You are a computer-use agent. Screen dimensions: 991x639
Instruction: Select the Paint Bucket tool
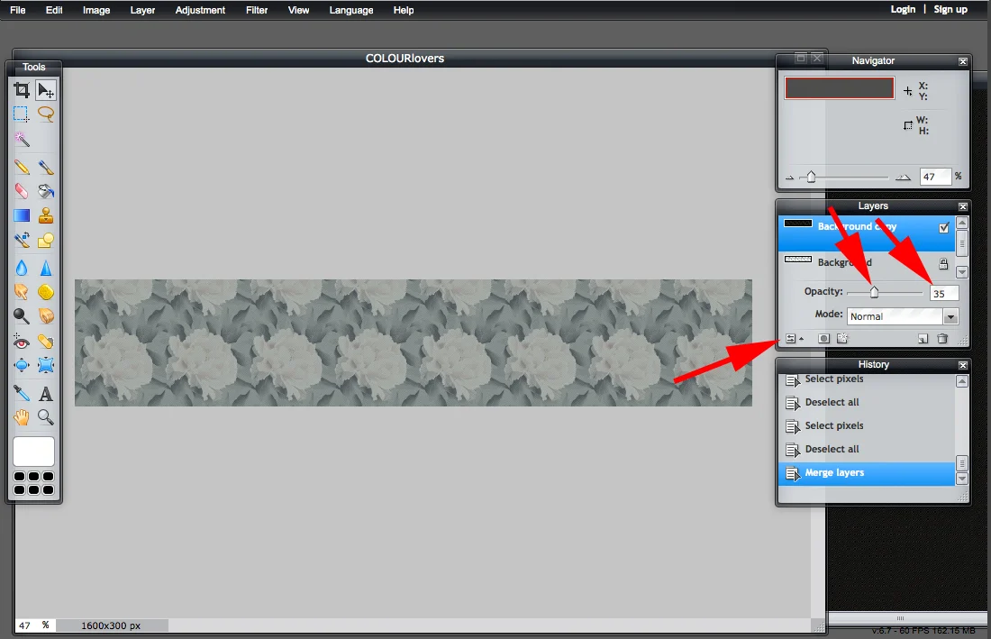[x=46, y=191]
